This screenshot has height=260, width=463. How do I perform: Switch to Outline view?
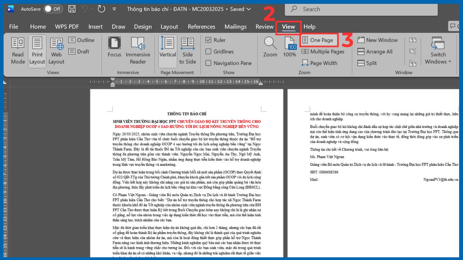click(x=82, y=40)
